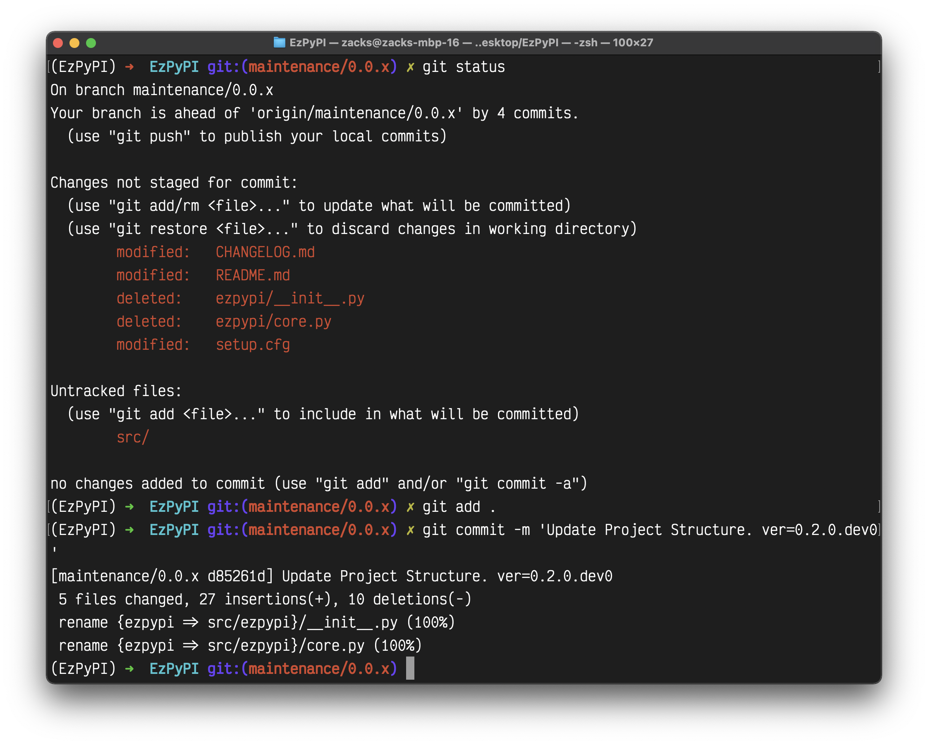Click the block cursor at last prompt
This screenshot has width=928, height=745.
[410, 669]
